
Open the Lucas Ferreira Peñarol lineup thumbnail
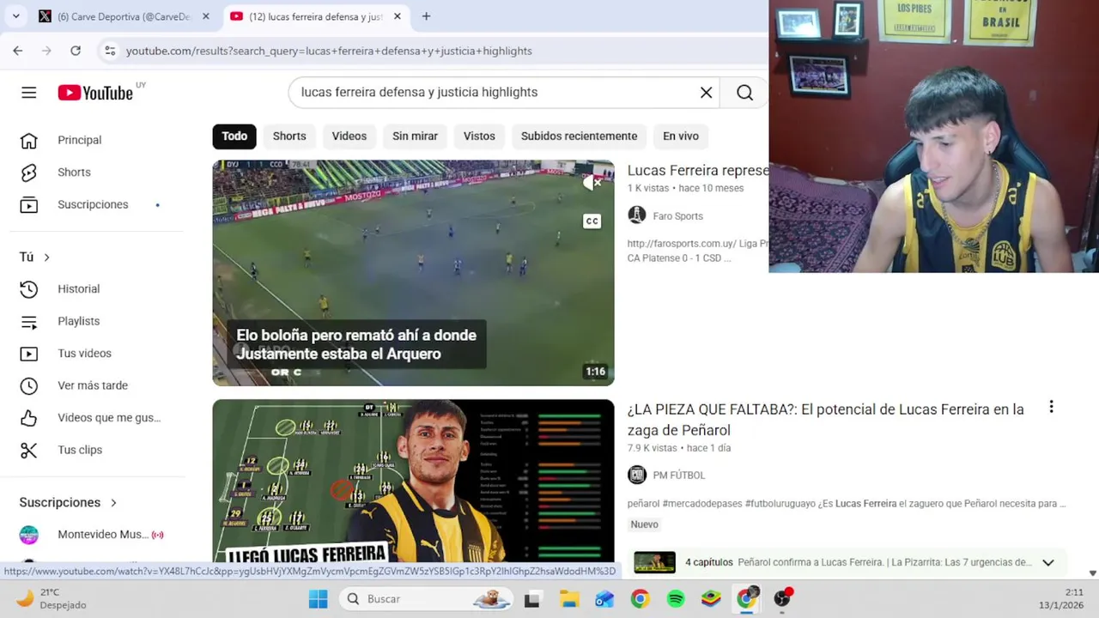click(413, 481)
